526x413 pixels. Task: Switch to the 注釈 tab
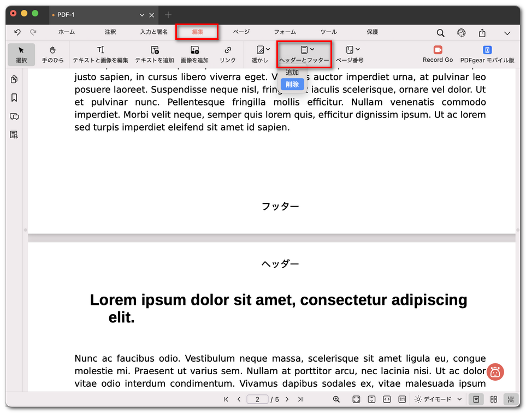[x=110, y=32]
